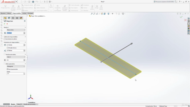This screenshot has width=190, height=107.
Task: Open the Flange-base help icon
Action: 25,21
